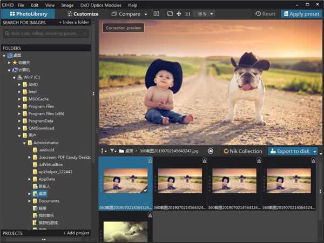Open the View menu
The width and height of the screenshot is (324, 243).
point(50,5)
